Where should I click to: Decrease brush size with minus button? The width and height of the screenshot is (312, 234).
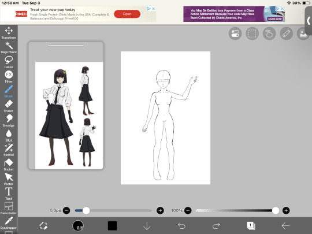pos(66,210)
